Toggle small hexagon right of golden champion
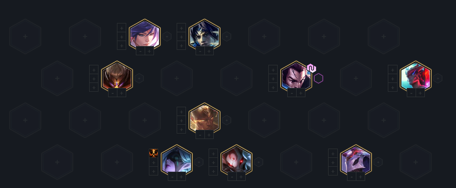 pyautogui.click(x=227, y=120)
